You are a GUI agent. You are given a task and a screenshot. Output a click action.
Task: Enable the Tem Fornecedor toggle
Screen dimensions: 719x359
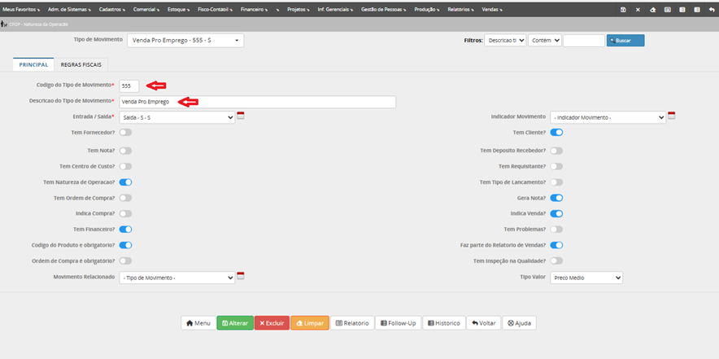click(x=126, y=132)
